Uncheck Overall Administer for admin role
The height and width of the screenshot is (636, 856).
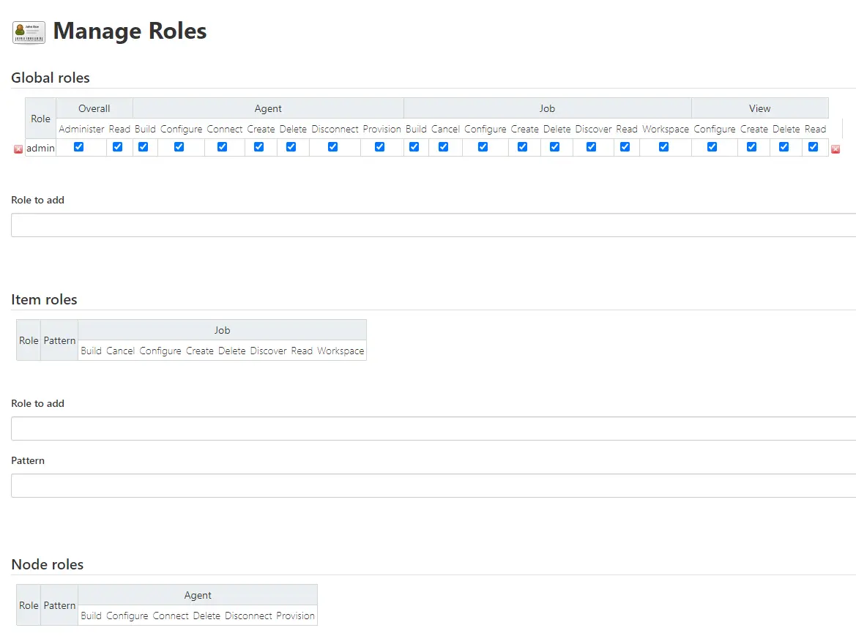79,147
